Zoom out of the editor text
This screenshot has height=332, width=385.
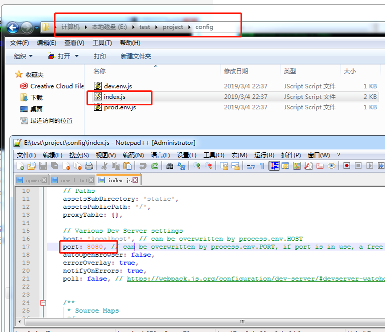(208, 166)
